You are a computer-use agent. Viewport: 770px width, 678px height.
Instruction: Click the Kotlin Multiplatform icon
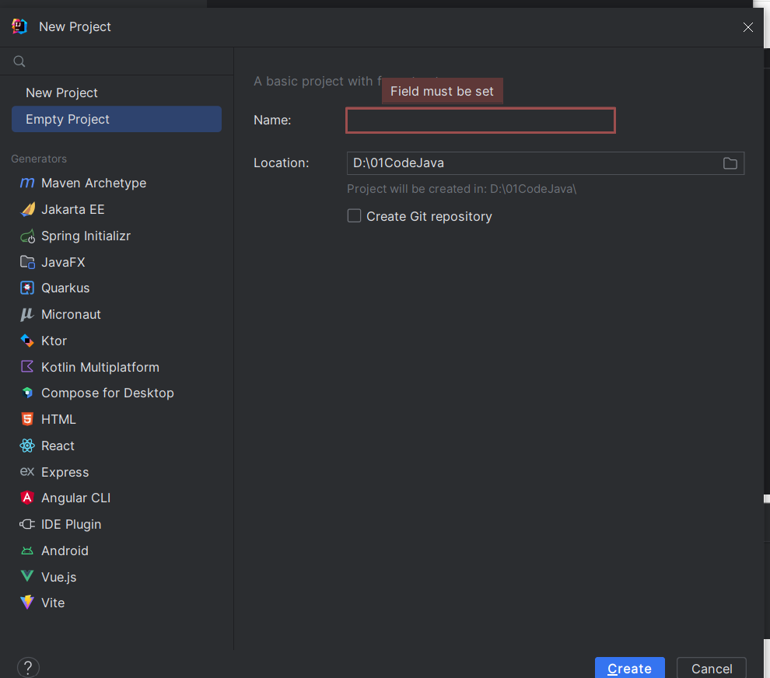pos(27,367)
